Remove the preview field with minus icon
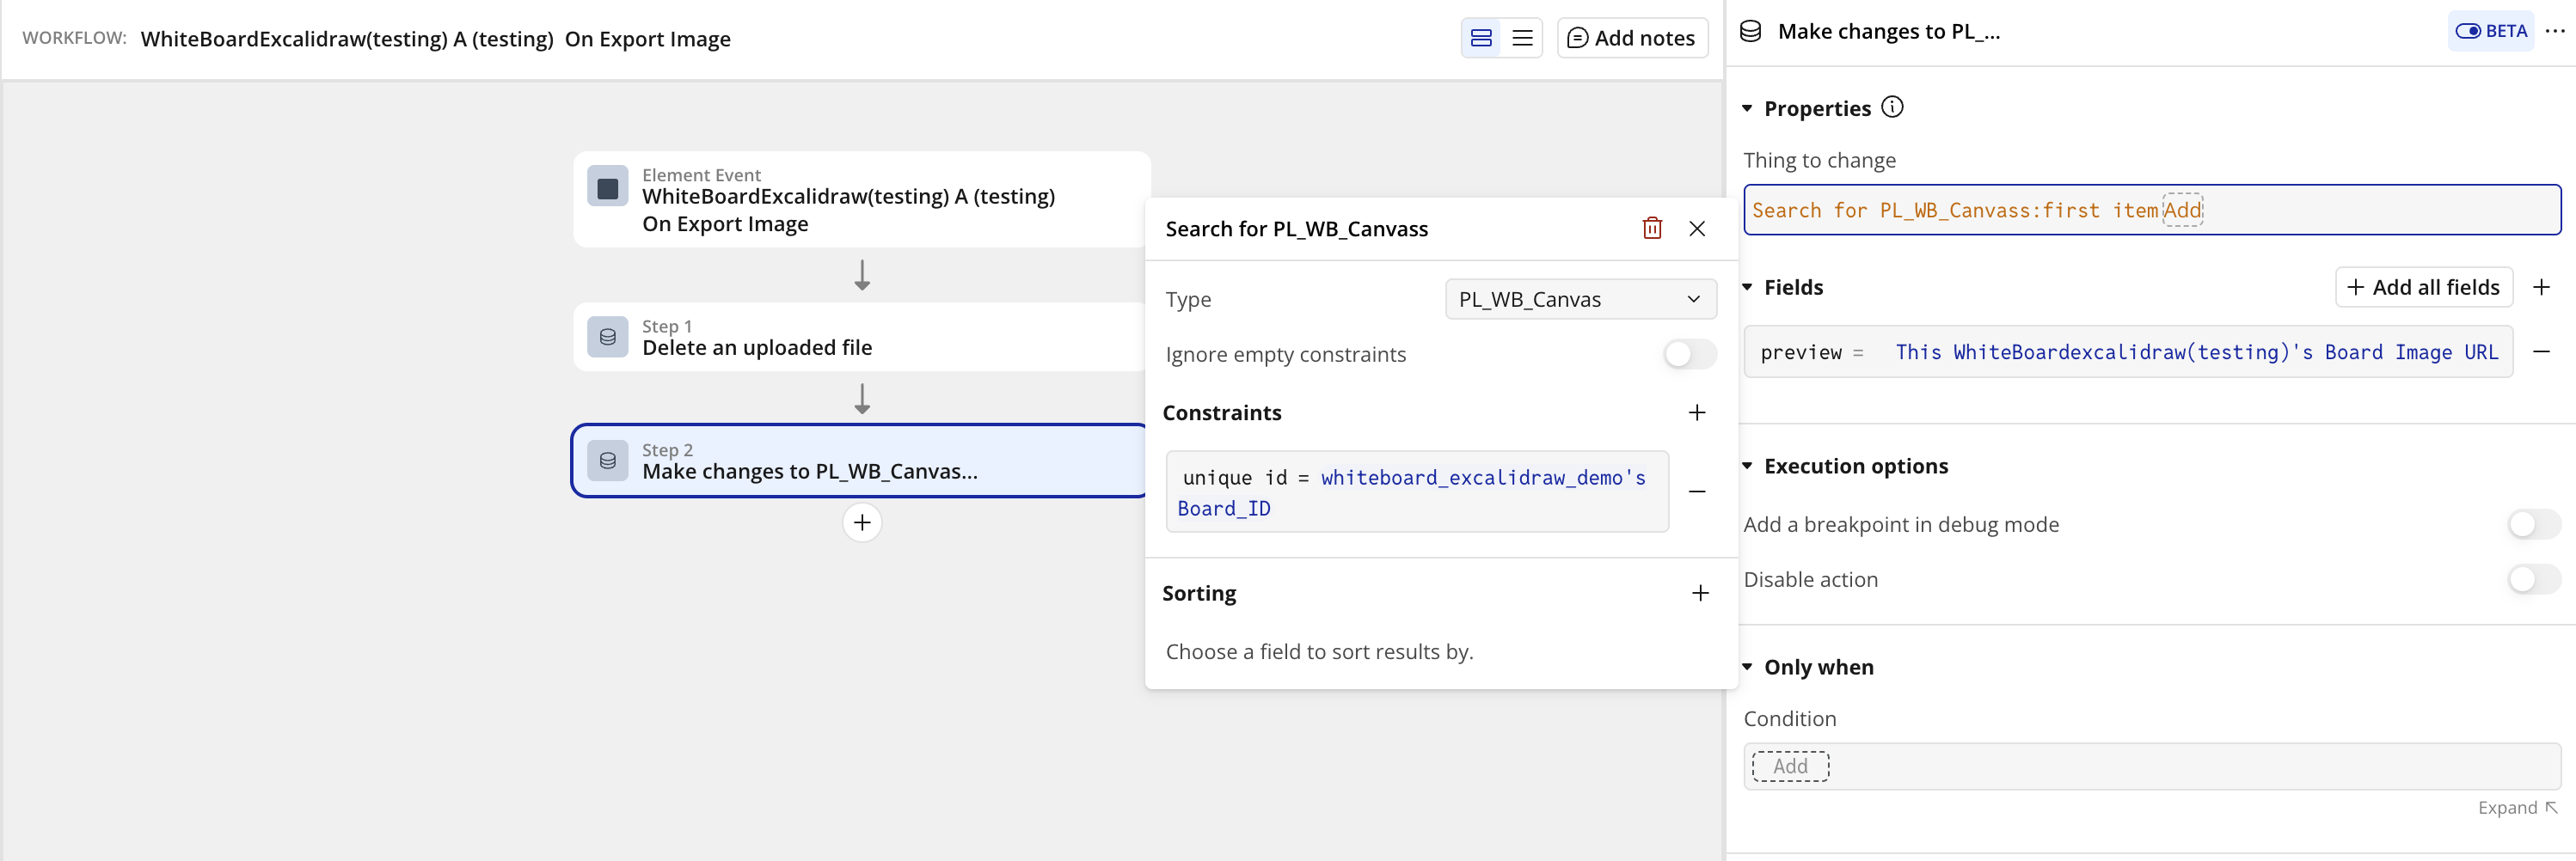 [x=2541, y=351]
